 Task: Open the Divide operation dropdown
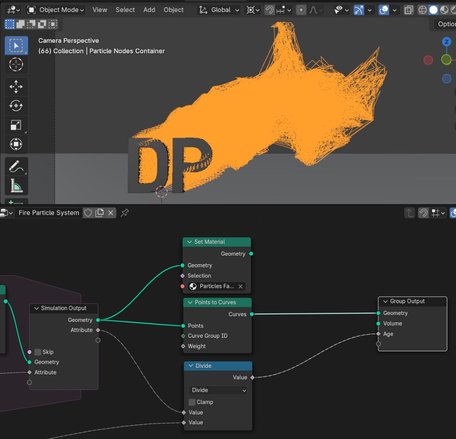(x=218, y=390)
